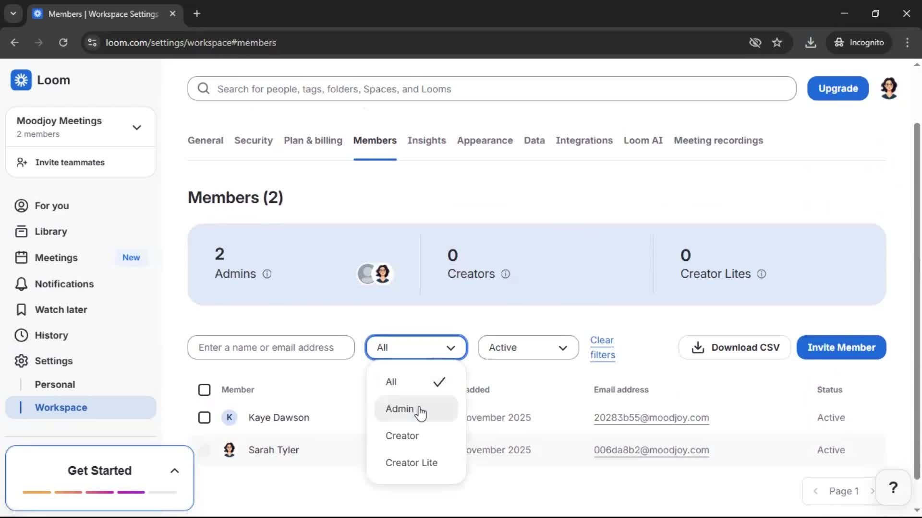
Task: Click the Admins info icon
Action: point(267,274)
